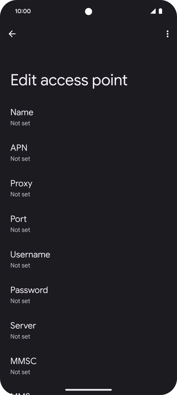
Task: Open the three-dot overflow menu
Action: coord(167,34)
